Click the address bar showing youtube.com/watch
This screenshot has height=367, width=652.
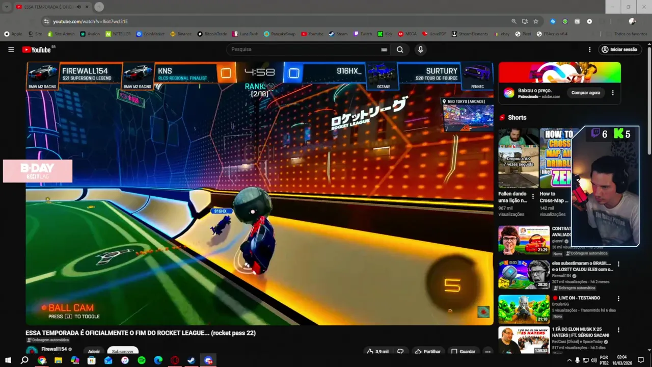pos(275,21)
